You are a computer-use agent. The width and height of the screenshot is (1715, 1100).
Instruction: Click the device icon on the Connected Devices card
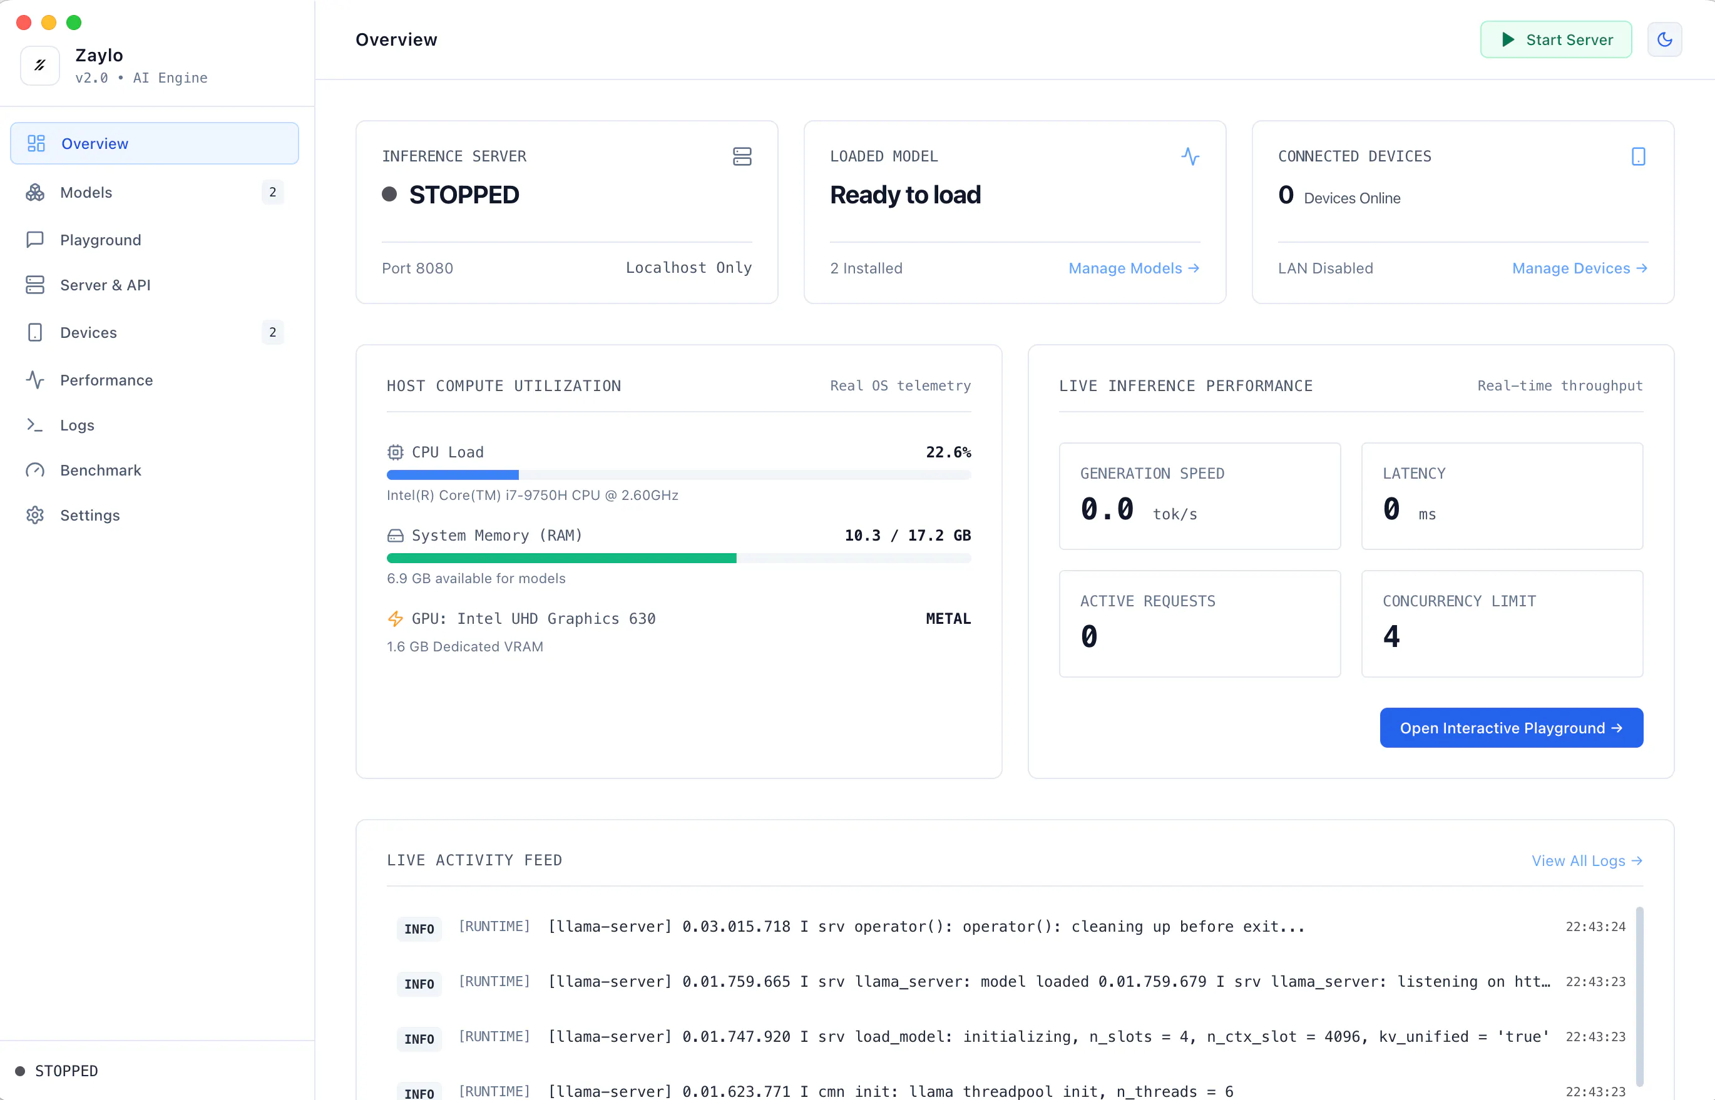pos(1639,156)
